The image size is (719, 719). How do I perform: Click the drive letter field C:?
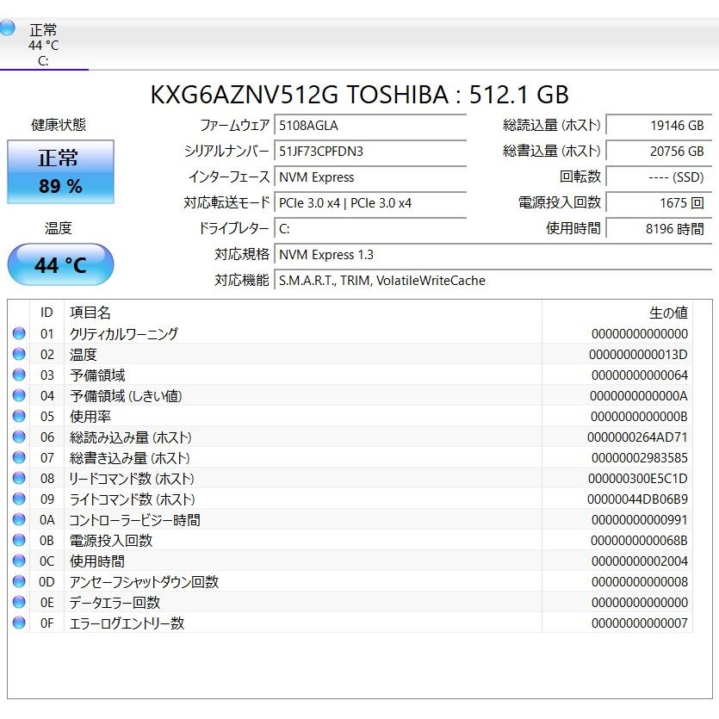coord(370,228)
